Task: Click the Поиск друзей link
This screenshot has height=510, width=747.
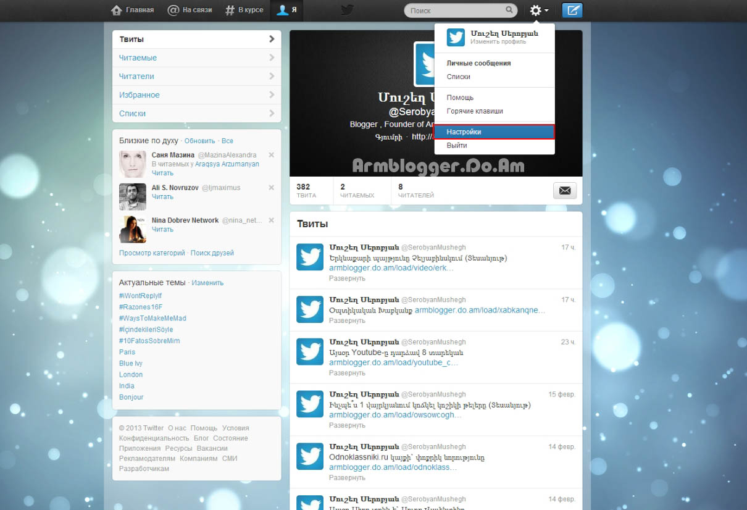Action: 212,253
